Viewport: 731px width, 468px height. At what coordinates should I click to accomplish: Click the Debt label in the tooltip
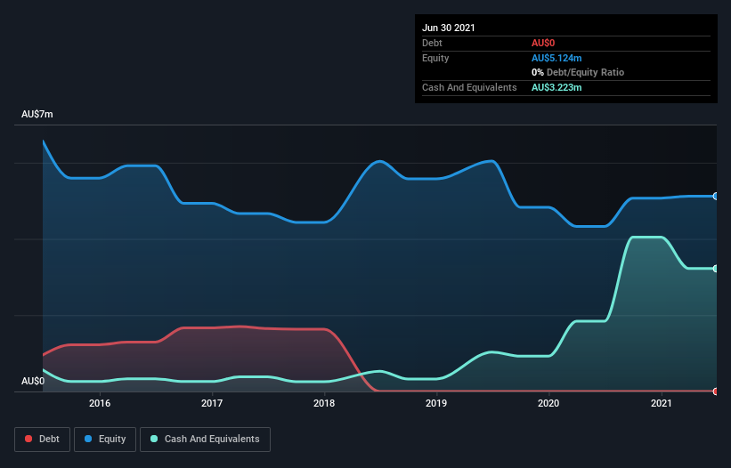point(432,43)
